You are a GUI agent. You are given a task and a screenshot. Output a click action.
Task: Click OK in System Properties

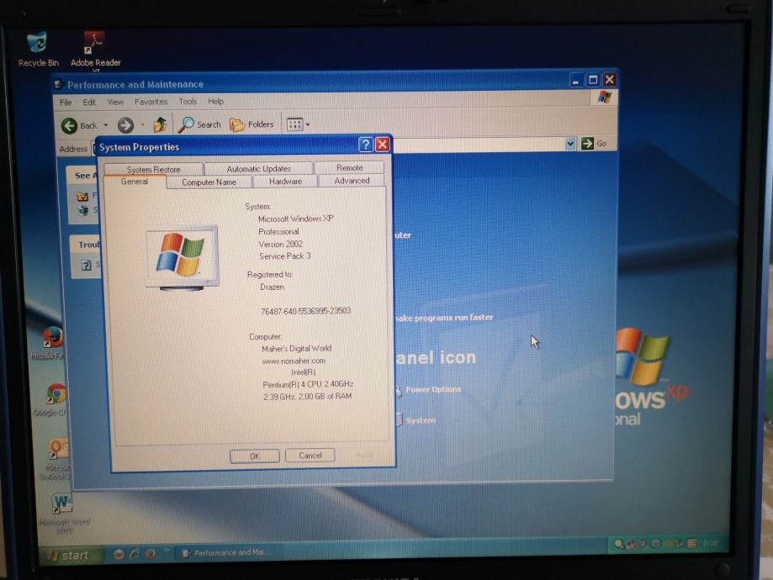(x=254, y=456)
